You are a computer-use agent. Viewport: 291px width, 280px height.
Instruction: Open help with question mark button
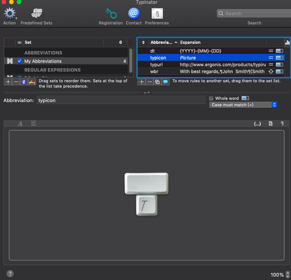pyautogui.click(x=10, y=274)
